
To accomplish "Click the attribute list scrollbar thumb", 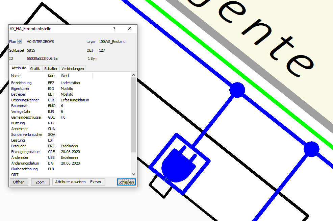I will [133, 115].
